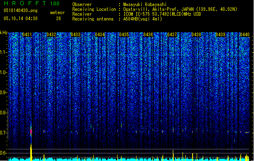Click the 0435 time marker

click(124, 35)
